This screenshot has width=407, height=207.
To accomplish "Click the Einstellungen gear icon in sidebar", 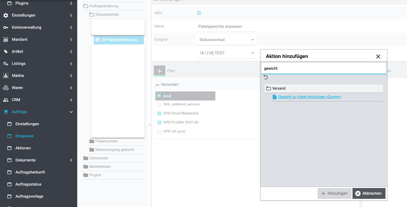I will 6,15.
